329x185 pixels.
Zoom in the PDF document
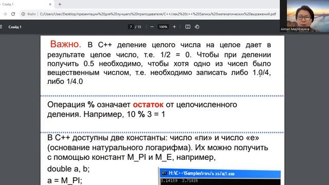(x=174, y=27)
